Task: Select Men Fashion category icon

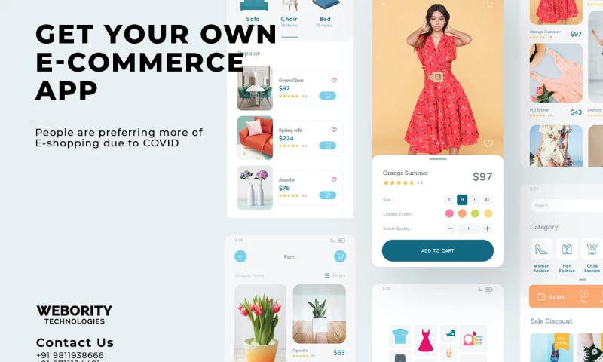Action: click(567, 250)
